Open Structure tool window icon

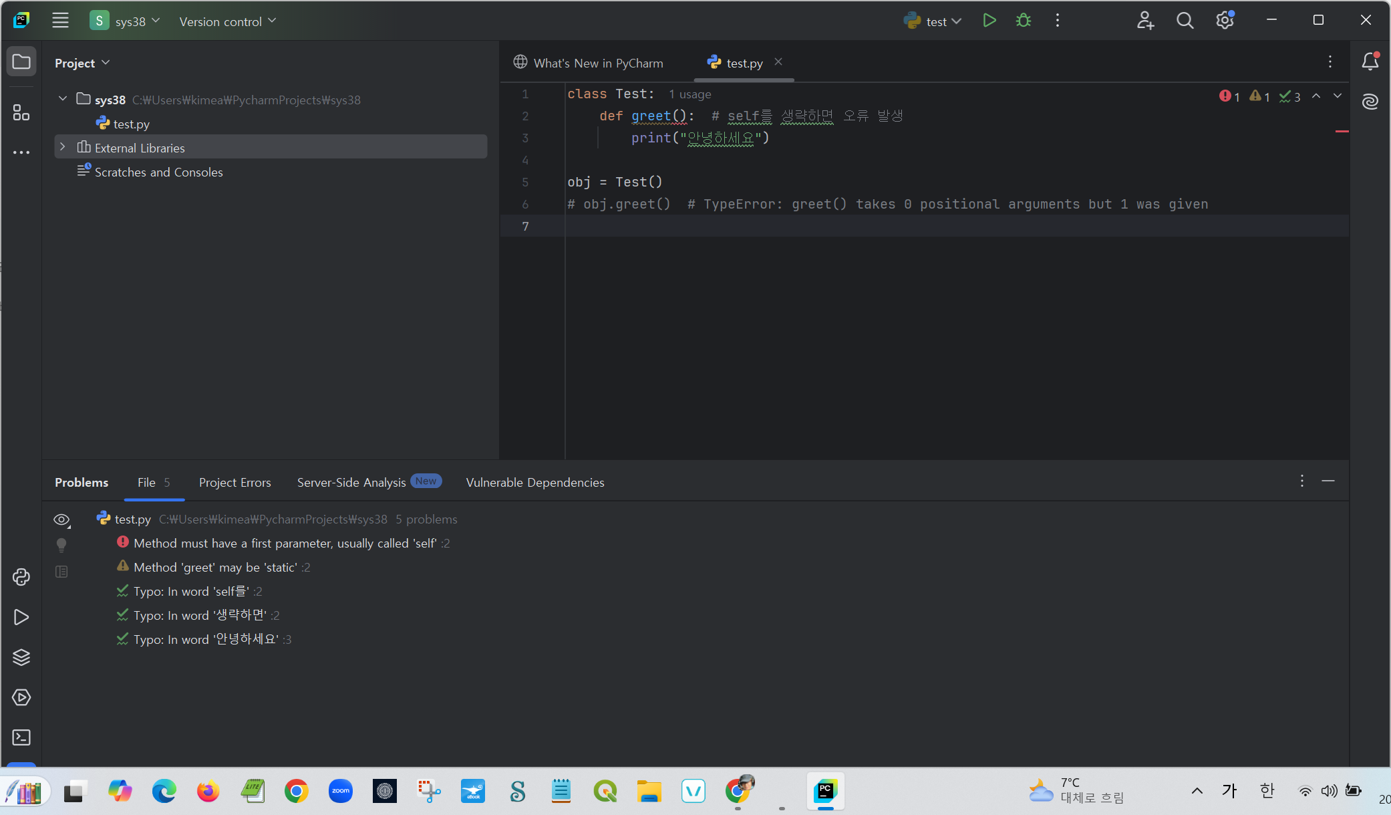21,112
